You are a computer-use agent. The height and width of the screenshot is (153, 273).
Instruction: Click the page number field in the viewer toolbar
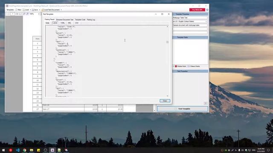pos(12,14)
